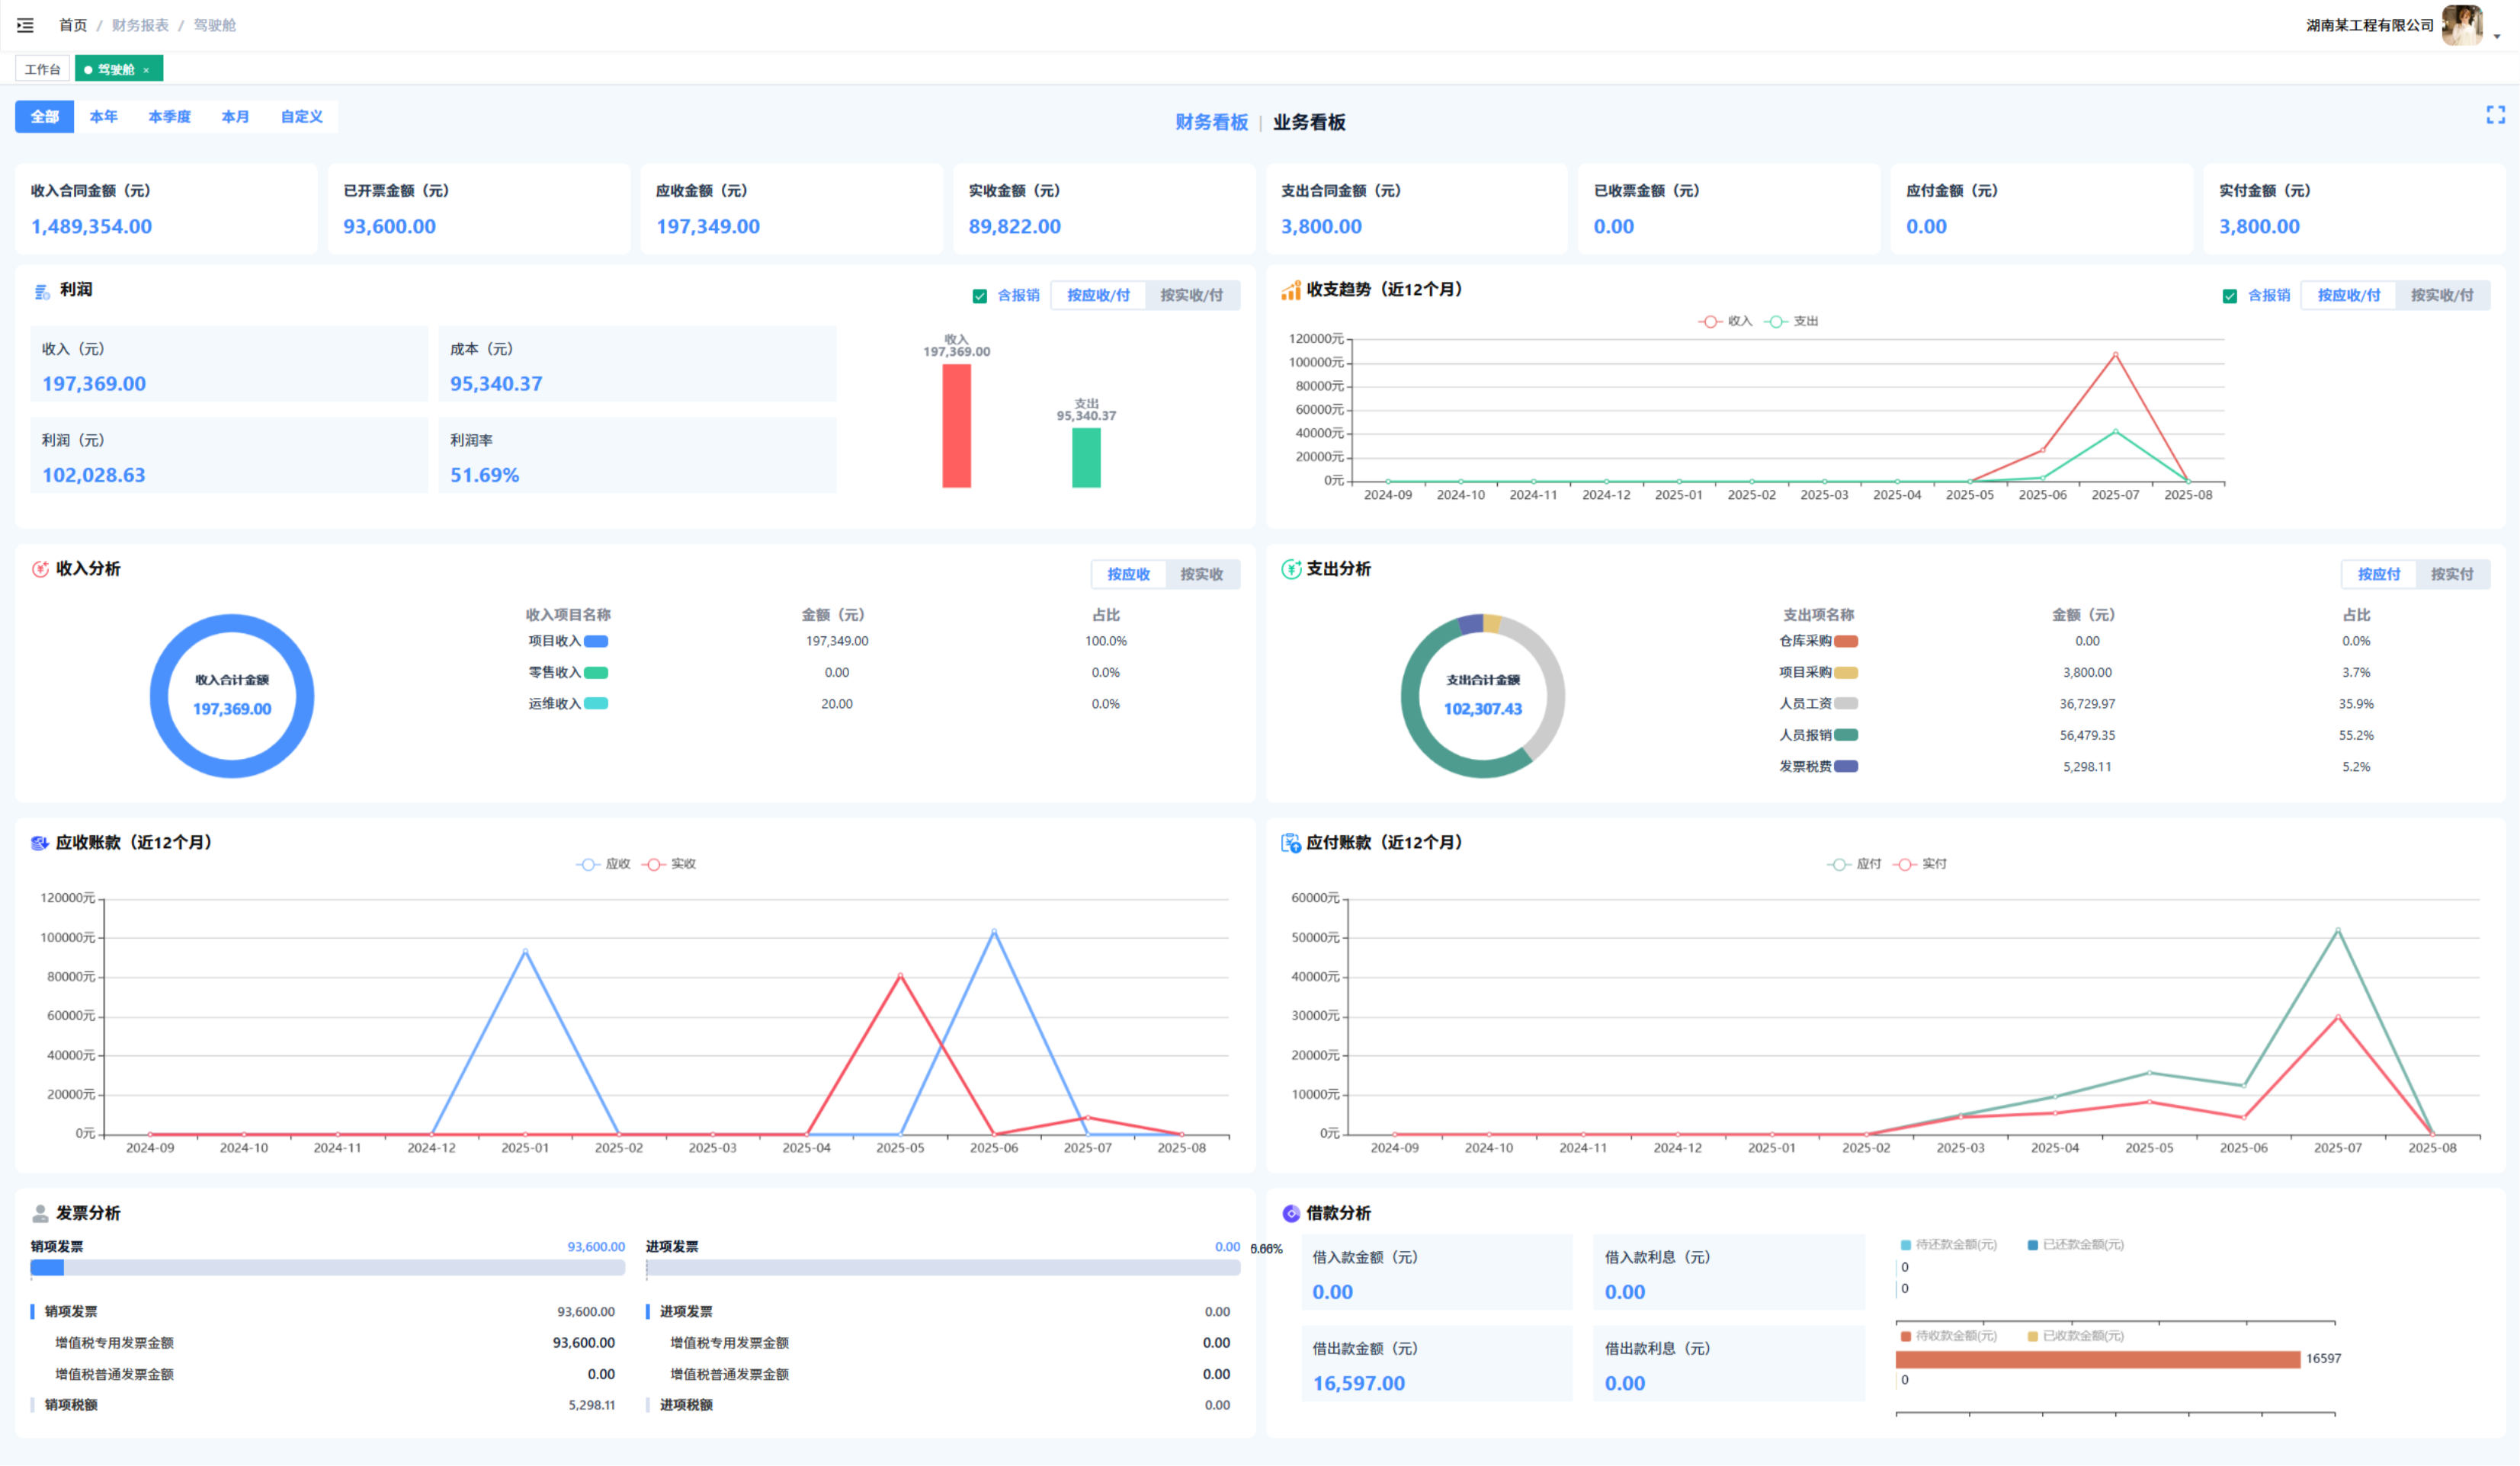The height and width of the screenshot is (1466, 2520).
Task: Uncheck 含报销 in the 利润 panel
Action: tap(980, 296)
